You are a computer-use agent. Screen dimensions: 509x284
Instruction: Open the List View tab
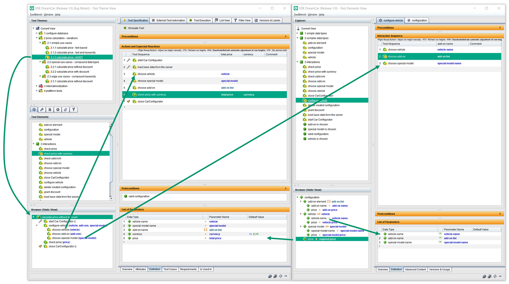(x=222, y=20)
